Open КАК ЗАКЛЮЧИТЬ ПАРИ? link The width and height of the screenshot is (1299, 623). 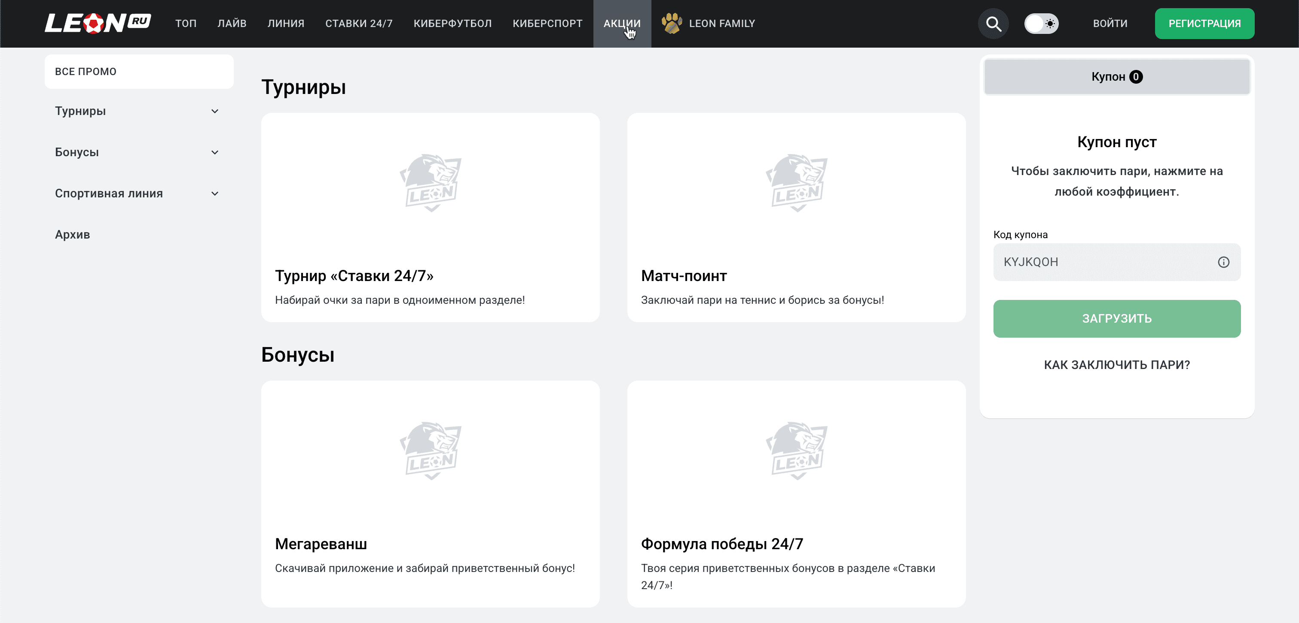click(1116, 365)
